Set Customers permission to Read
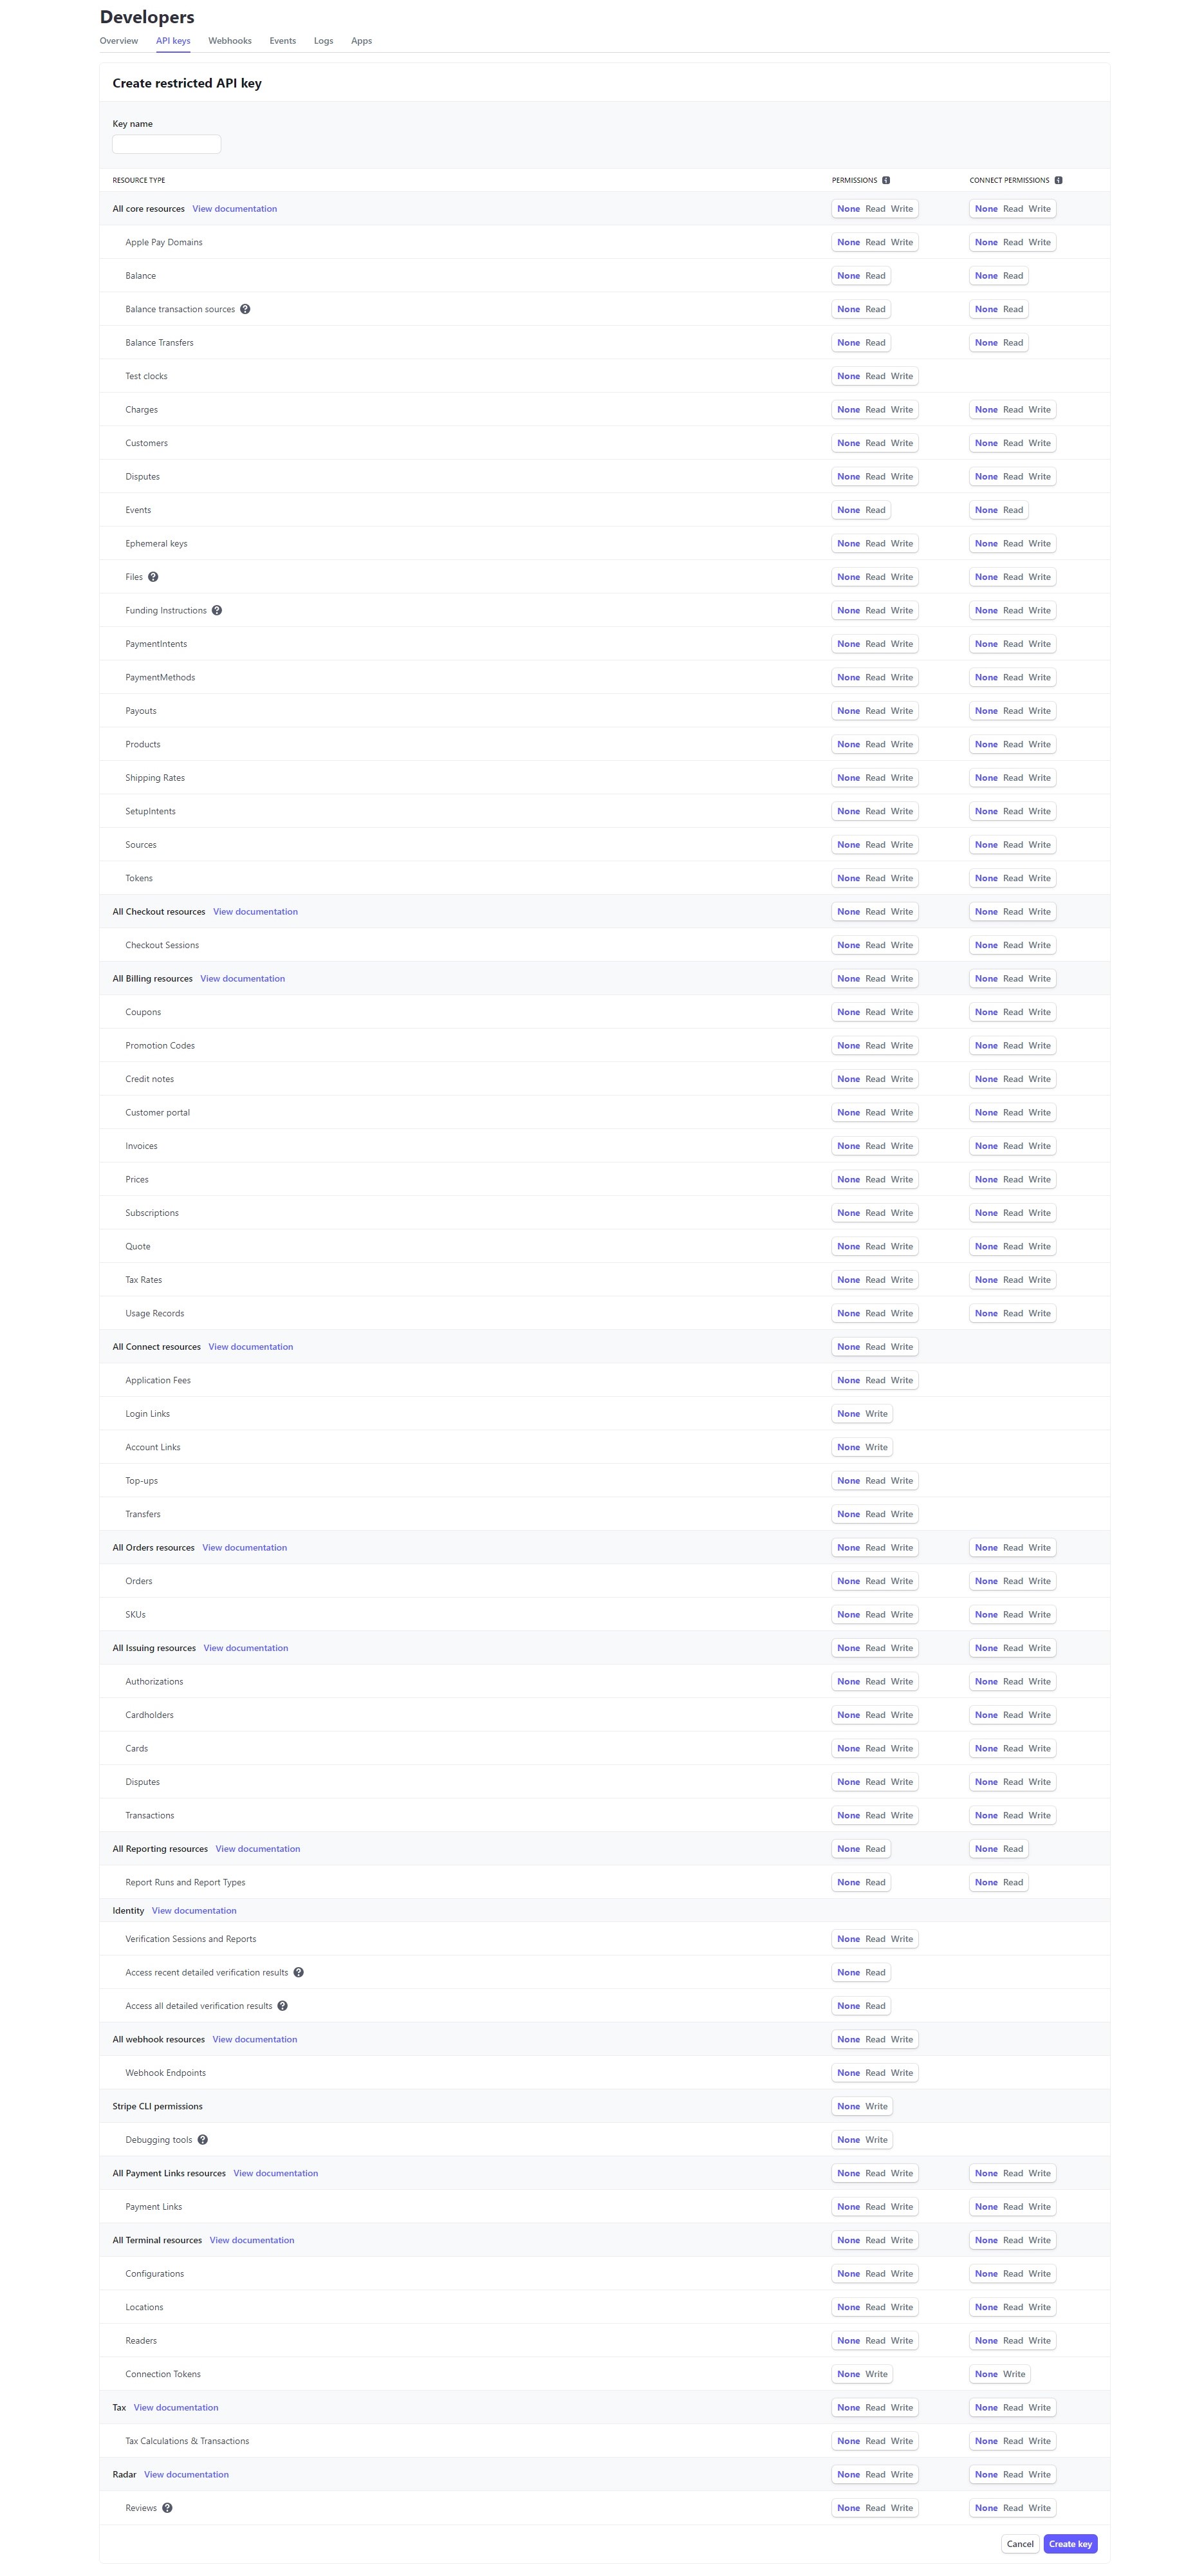Viewport: 1204px width, 2576px height. pyautogui.click(x=875, y=443)
